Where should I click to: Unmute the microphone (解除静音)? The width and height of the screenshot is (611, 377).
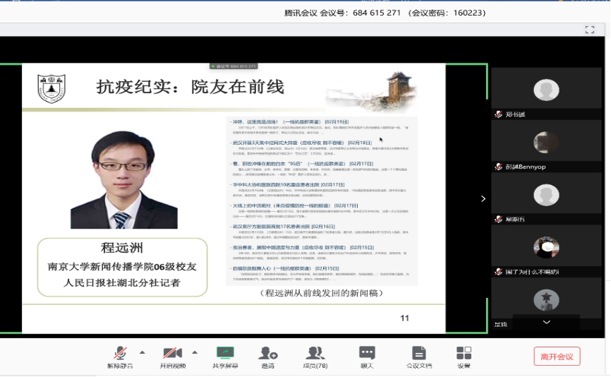(x=120, y=356)
